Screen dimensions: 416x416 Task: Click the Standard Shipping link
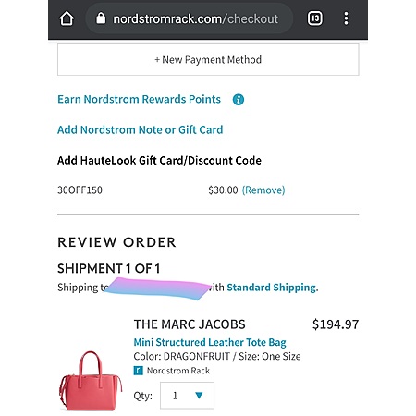[273, 288]
